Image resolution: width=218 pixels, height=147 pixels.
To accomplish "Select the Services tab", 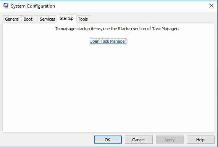I will [x=47, y=19].
